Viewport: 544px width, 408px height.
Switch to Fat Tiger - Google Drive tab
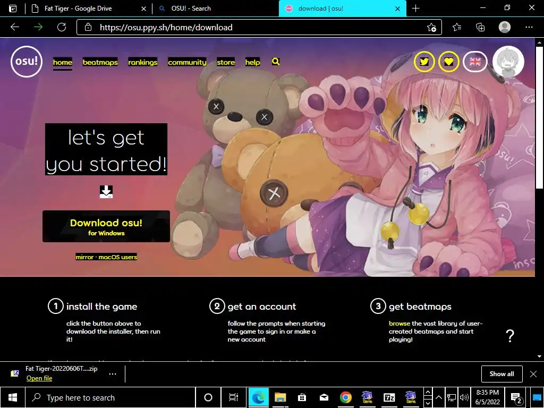pos(89,8)
